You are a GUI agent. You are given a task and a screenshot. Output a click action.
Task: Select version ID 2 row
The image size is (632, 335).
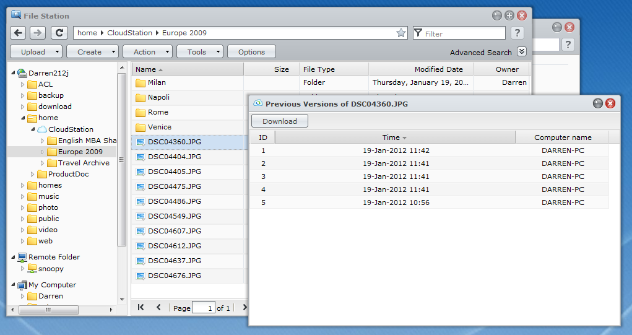coord(429,163)
